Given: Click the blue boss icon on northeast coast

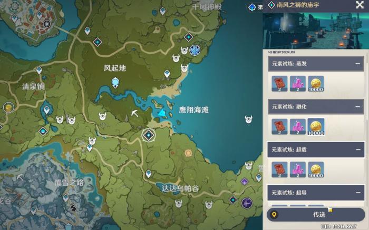Looking at the screenshot, I should click(195, 50).
